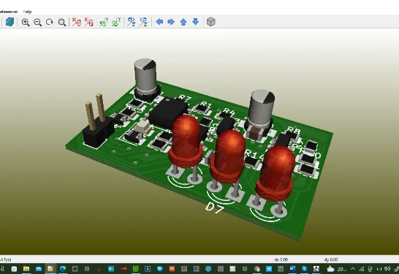Image resolution: width=399 pixels, height=274 pixels.
Task: Click the dy 0.00 status field
Action: tap(331, 259)
